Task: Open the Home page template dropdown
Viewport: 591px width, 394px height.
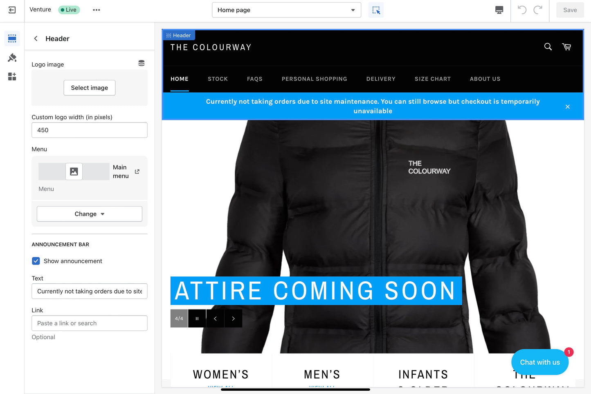Action: [x=286, y=10]
